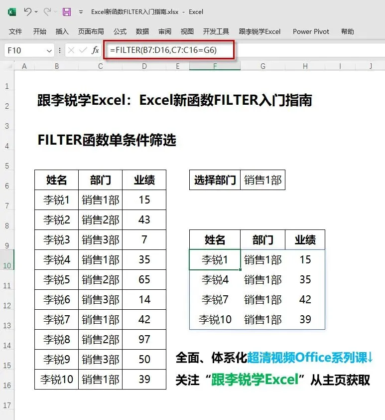Screen dimensions: 385x420
Task: Open Customize Quick Access Toolbar dropdown
Action: [81, 12]
